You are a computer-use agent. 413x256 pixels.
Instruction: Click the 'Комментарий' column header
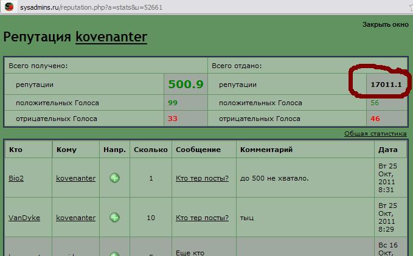(x=266, y=150)
